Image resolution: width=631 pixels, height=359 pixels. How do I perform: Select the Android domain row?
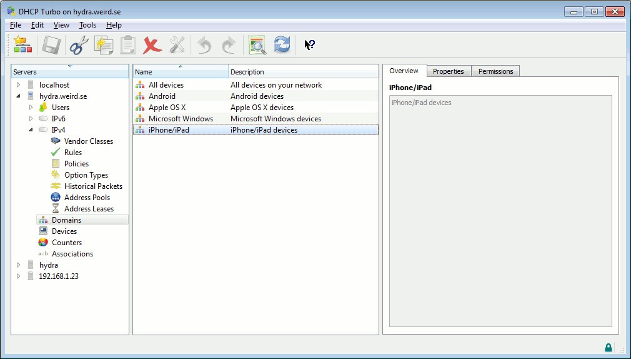pyautogui.click(x=256, y=96)
